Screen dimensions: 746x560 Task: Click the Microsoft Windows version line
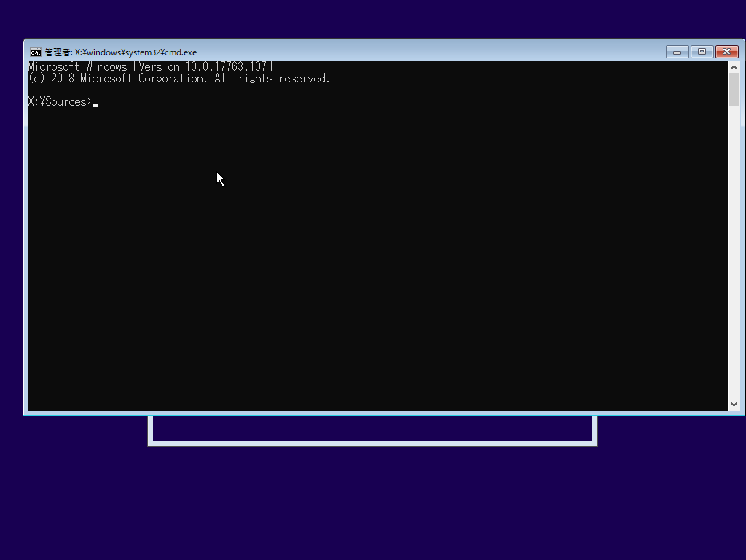pyautogui.click(x=149, y=66)
